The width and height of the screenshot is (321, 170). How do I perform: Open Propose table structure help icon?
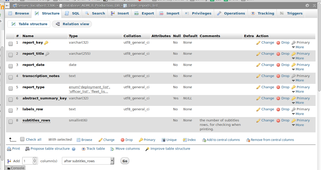(x=74, y=149)
